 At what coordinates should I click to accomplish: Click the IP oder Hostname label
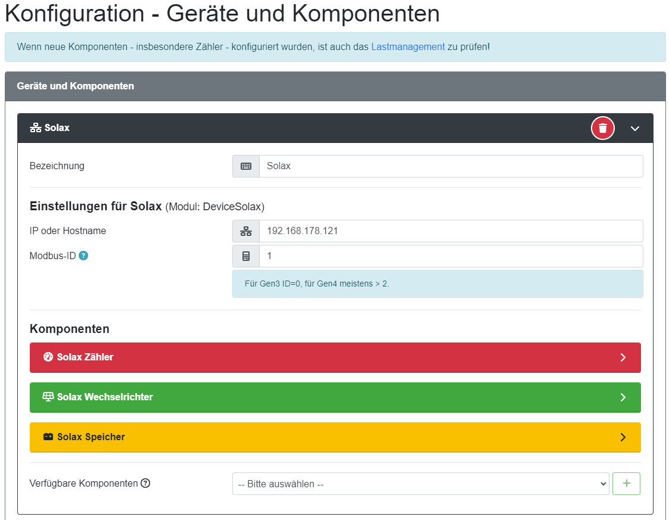click(68, 231)
